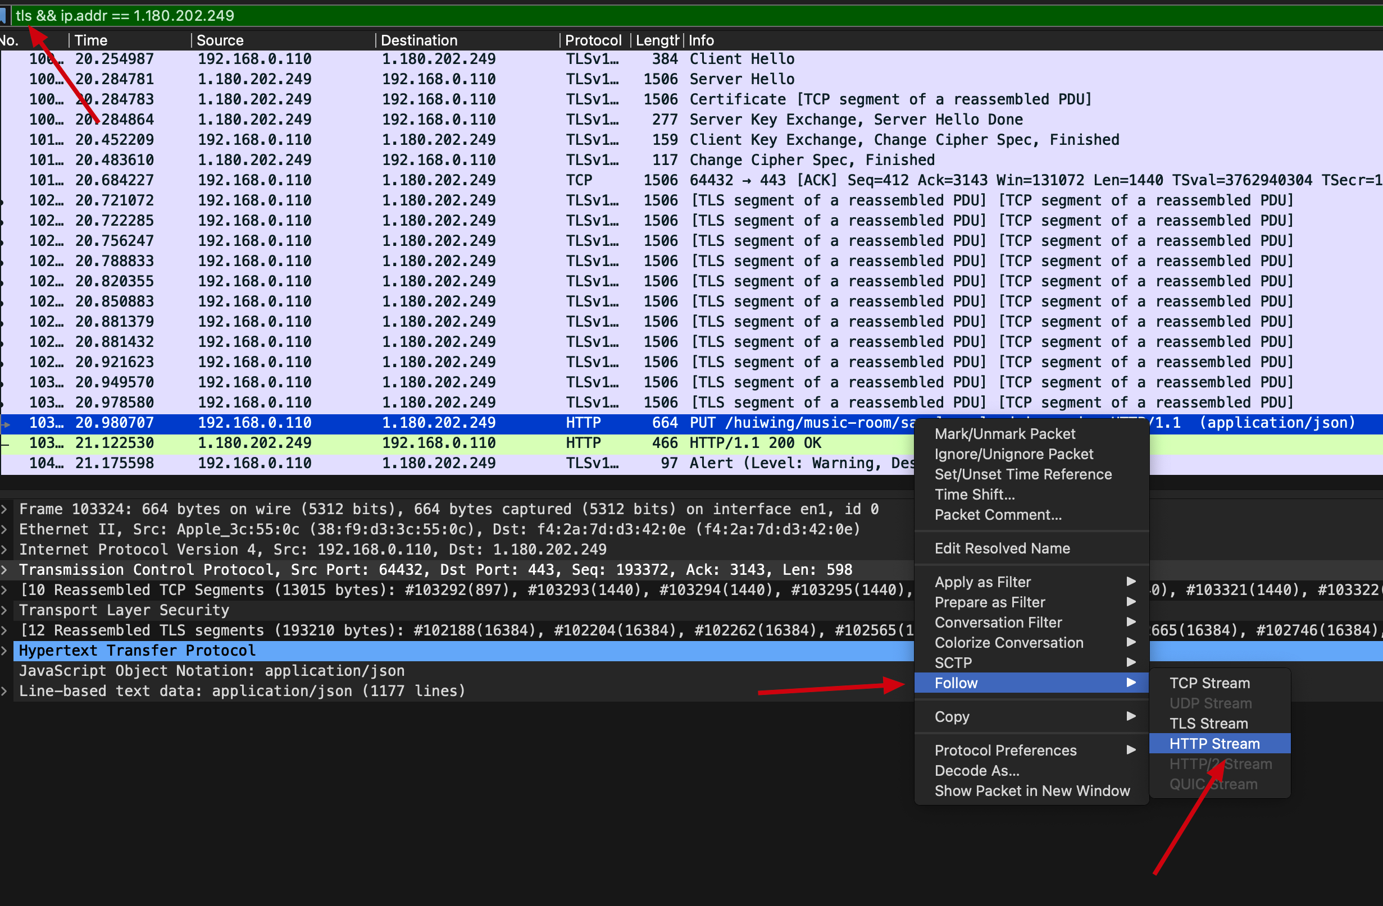Open the Apply as Filter submenu arrow
The height and width of the screenshot is (906, 1383).
[1131, 582]
